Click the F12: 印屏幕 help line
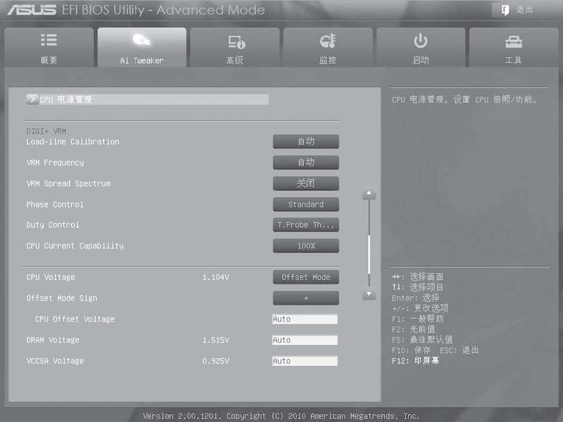Viewport: 563px width, 422px height. (x=415, y=361)
